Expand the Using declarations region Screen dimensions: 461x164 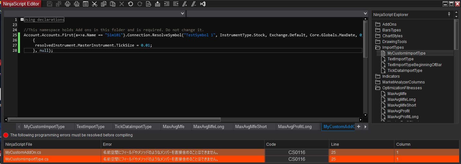pyautogui.click(x=22, y=20)
